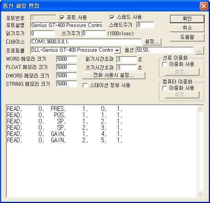Expand the 프로토콜 dropdown arrow
Image resolution: width=210 pixels, height=203 pixels.
click(117, 51)
